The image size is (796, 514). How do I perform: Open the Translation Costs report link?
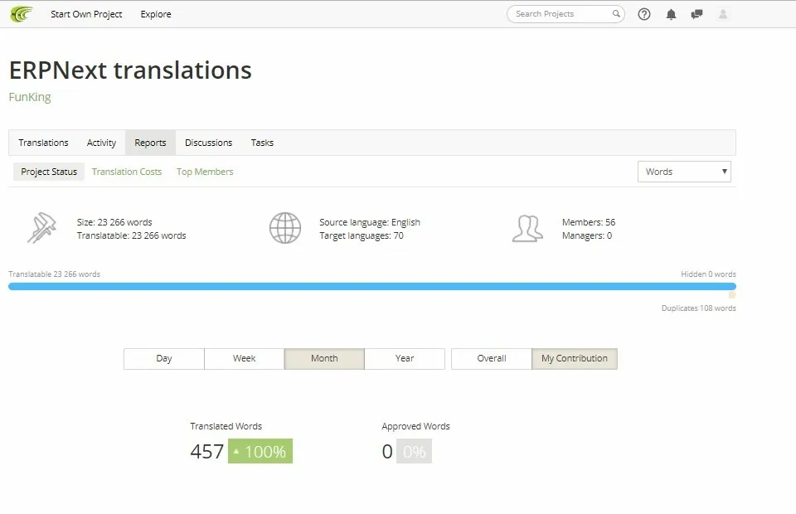(127, 172)
